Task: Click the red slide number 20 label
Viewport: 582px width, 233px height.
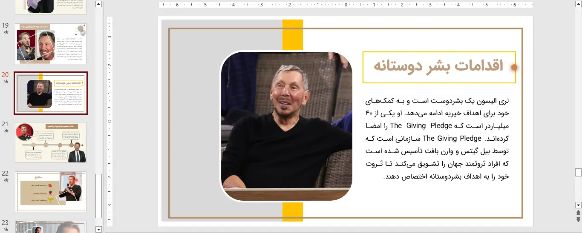Action: point(5,75)
